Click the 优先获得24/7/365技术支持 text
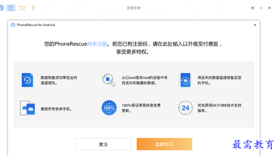Image resolution: width=277 pixels, height=156 pixels. tap(219, 105)
